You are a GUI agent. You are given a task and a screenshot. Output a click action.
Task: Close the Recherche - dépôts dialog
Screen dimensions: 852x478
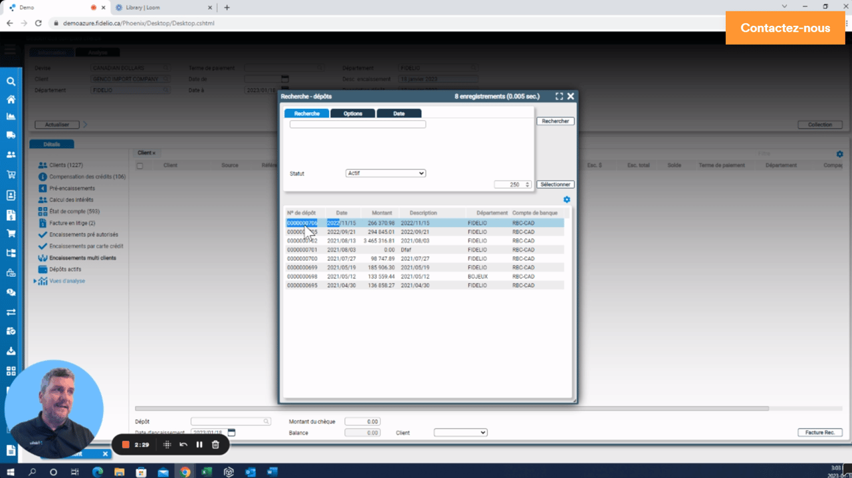point(570,96)
